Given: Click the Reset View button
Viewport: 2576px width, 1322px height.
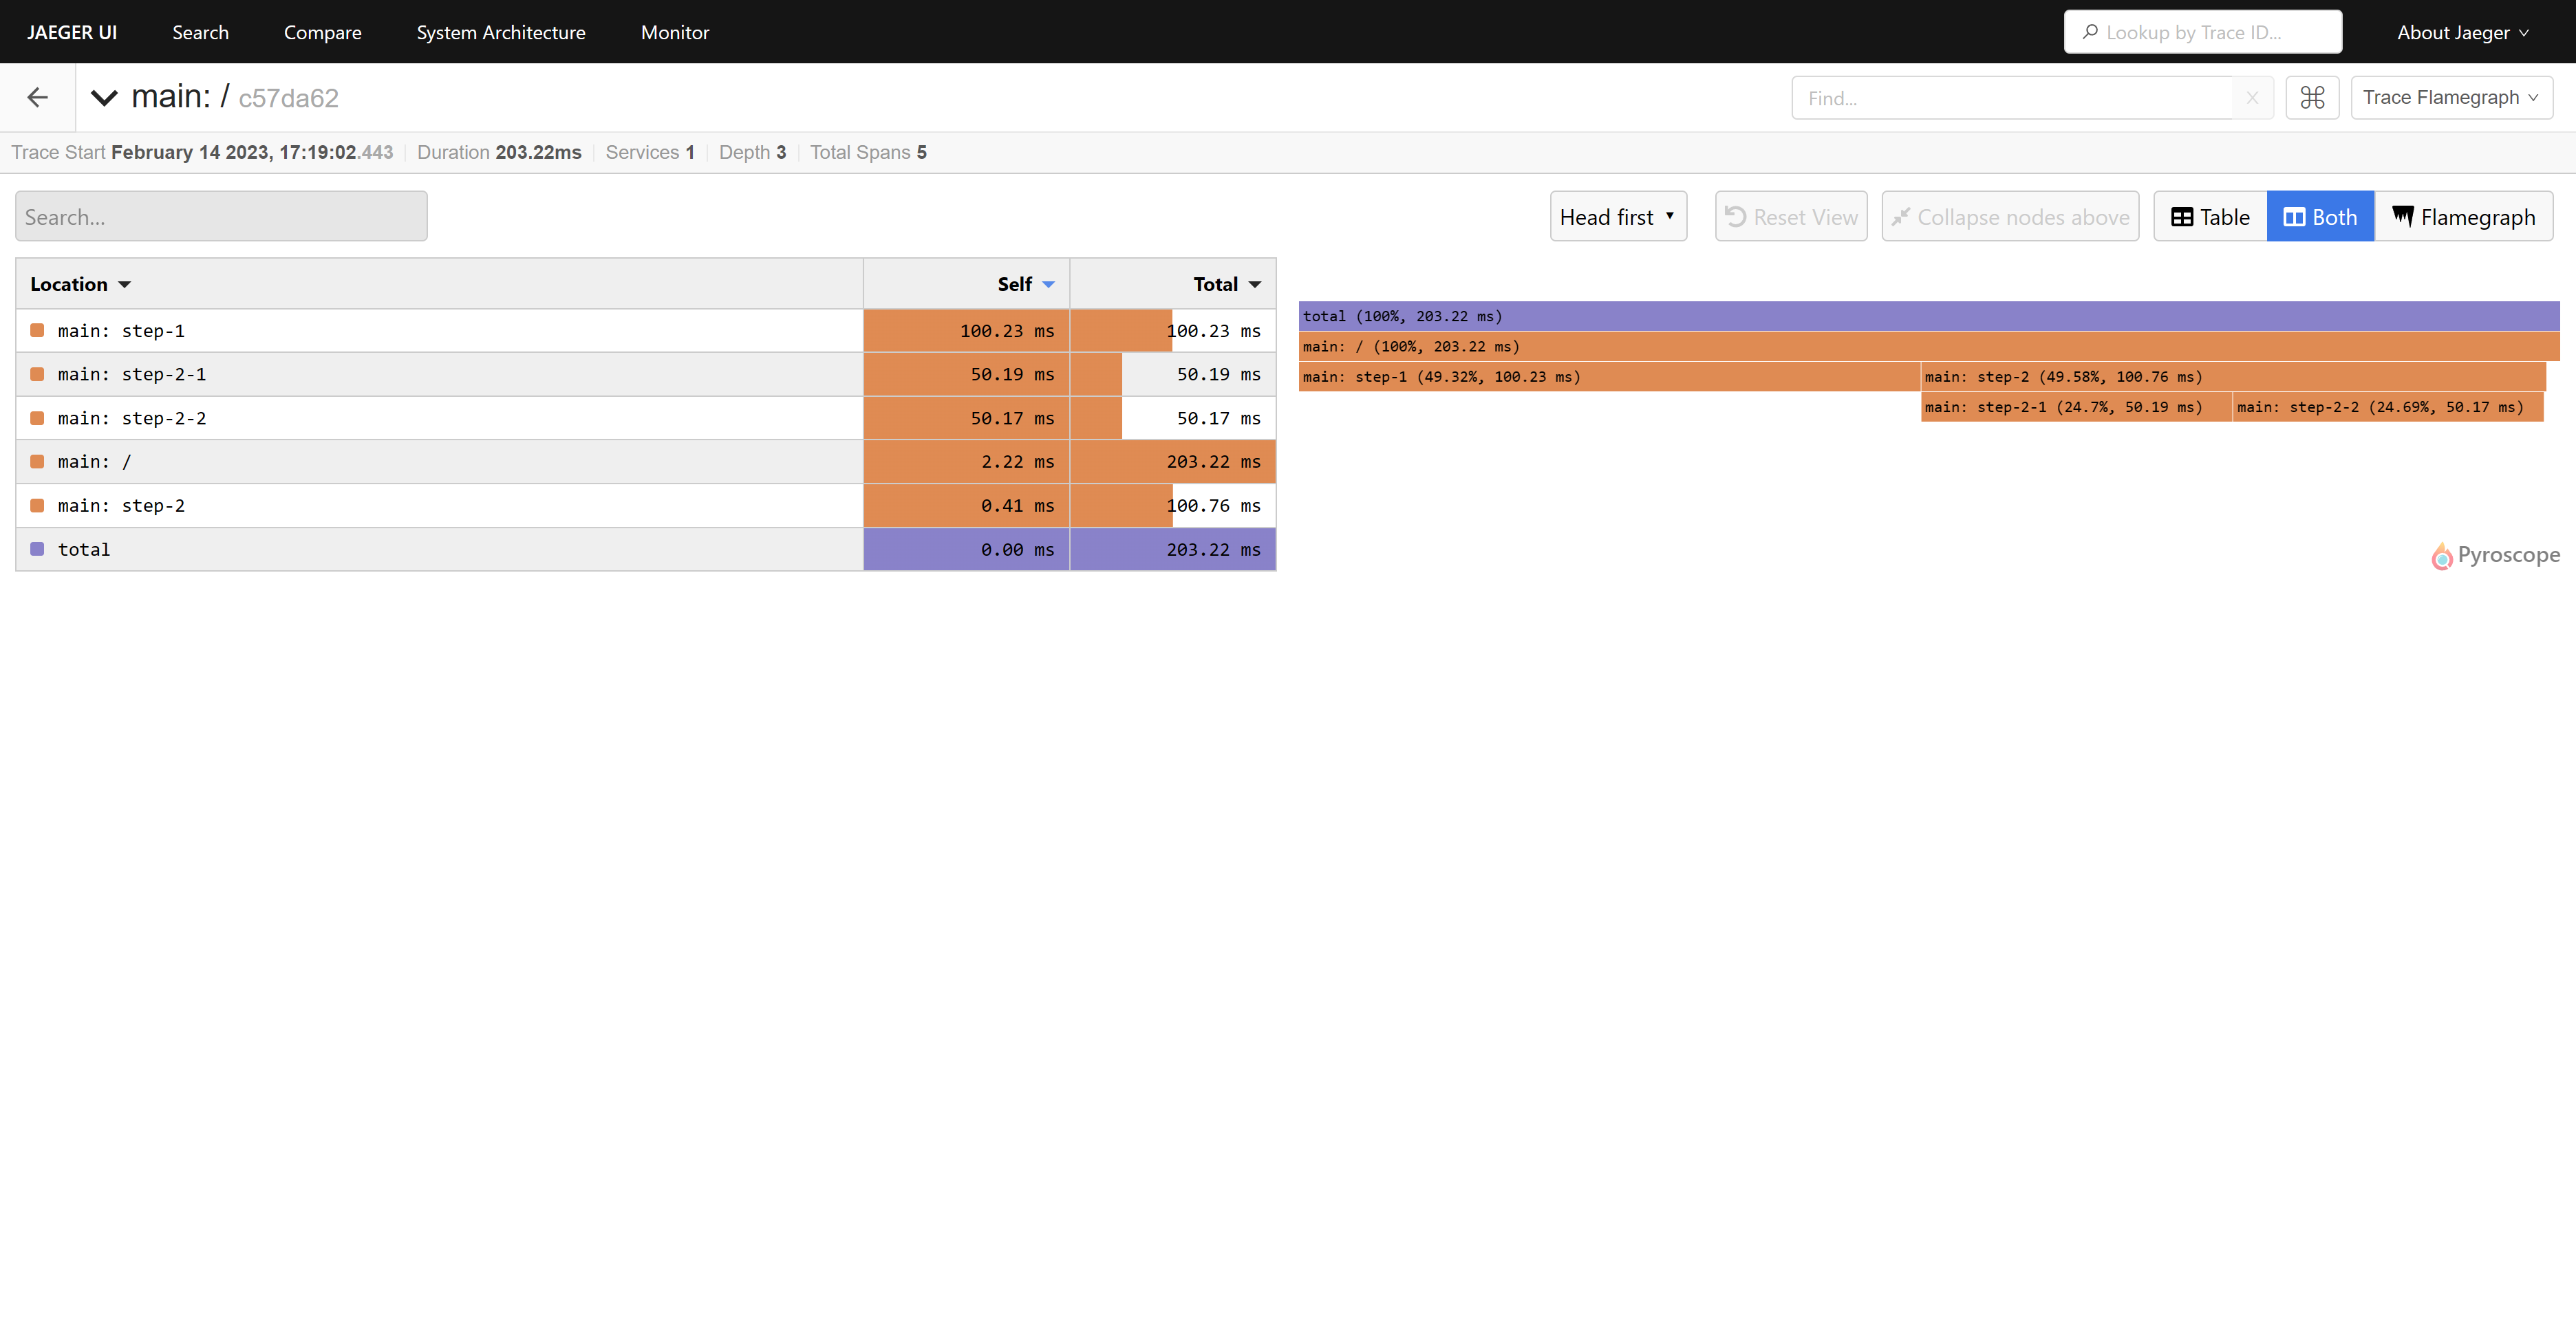Looking at the screenshot, I should pos(1791,216).
